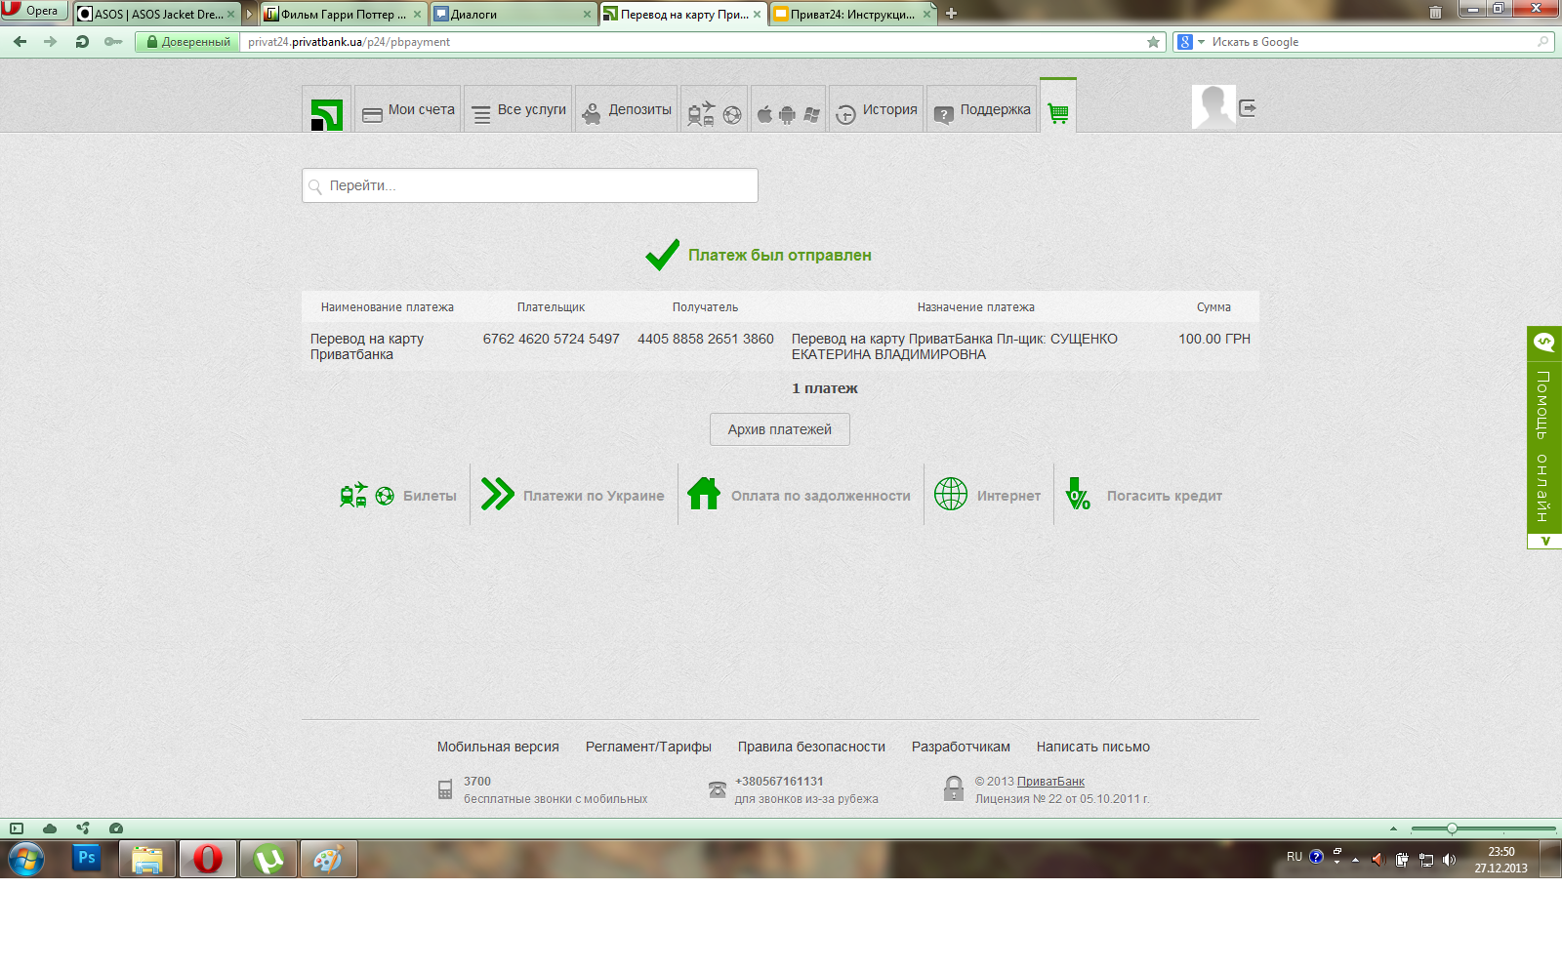The image size is (1562, 970).
Task: Click 'Написать письмо' footer link
Action: (1093, 747)
